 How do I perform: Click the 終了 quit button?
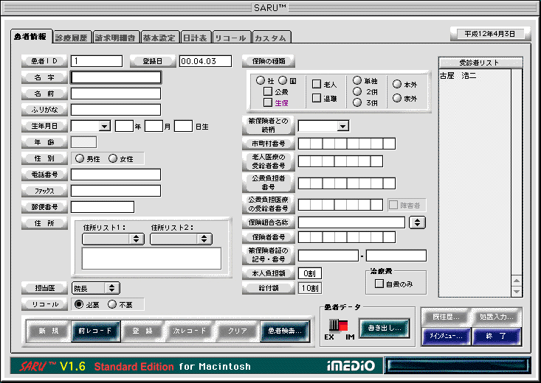pyautogui.click(x=497, y=336)
